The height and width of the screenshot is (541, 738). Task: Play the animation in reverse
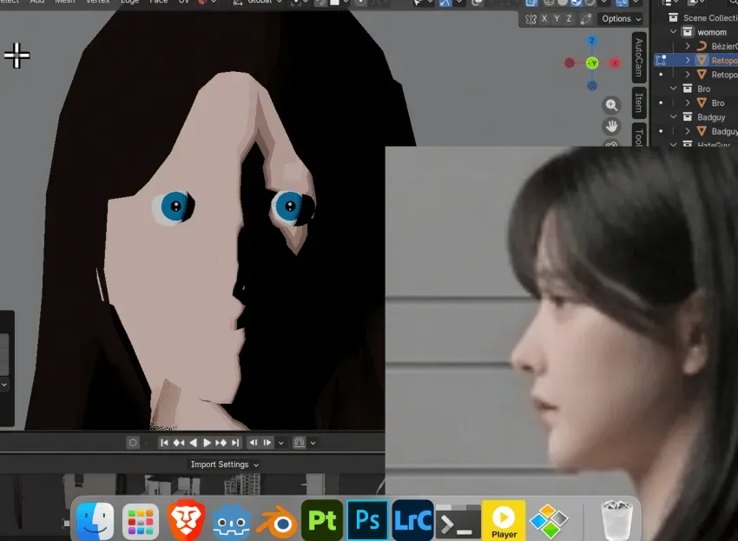coord(193,443)
